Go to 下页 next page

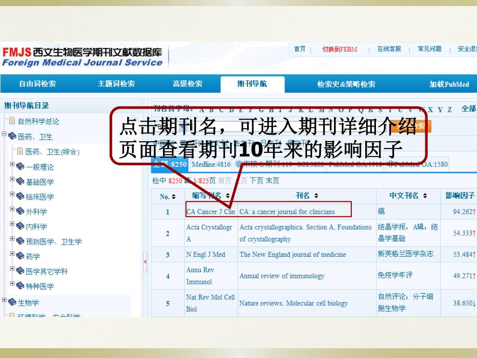(257, 181)
